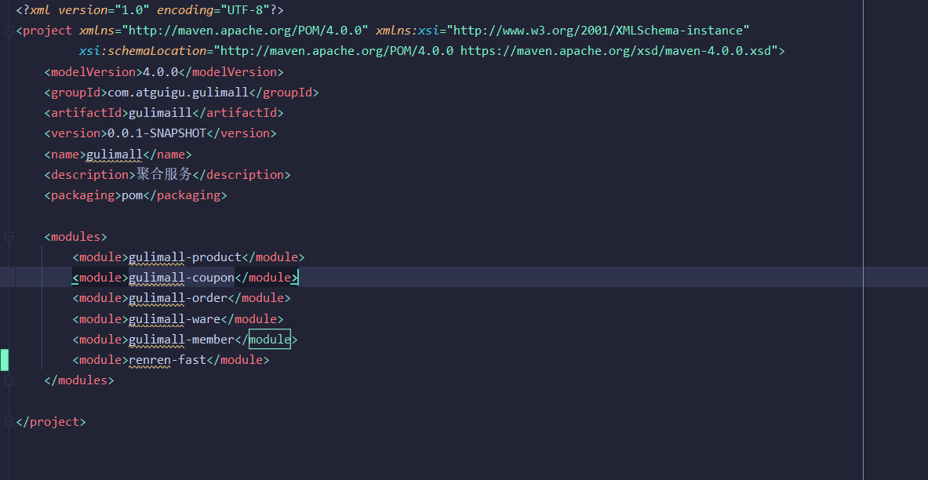Click fold-end marker beside closing project tag
Image resolution: width=928 pixels, height=480 pixels.
coord(9,421)
